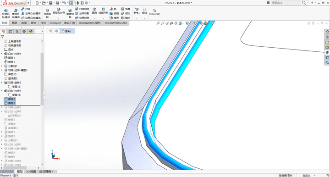The image size is (330, 177).
Task: Switch to the 评估 evaluate ribbon tab
Action: [43, 23]
